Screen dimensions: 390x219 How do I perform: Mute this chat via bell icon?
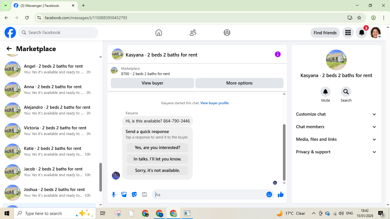click(x=325, y=92)
